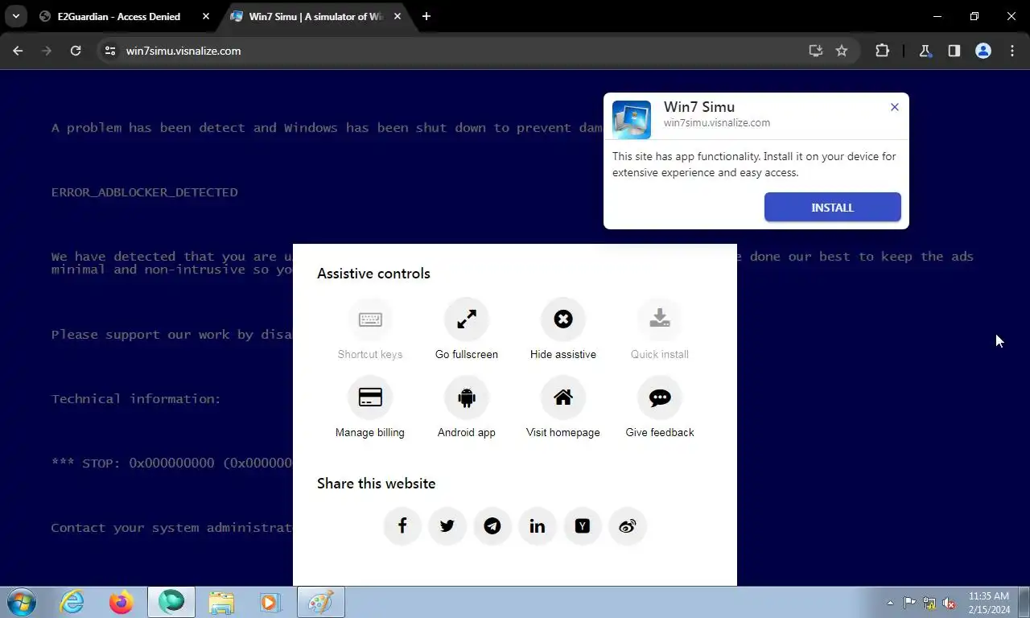
Task: Open the Chrome profile avatar
Action: [983, 51]
